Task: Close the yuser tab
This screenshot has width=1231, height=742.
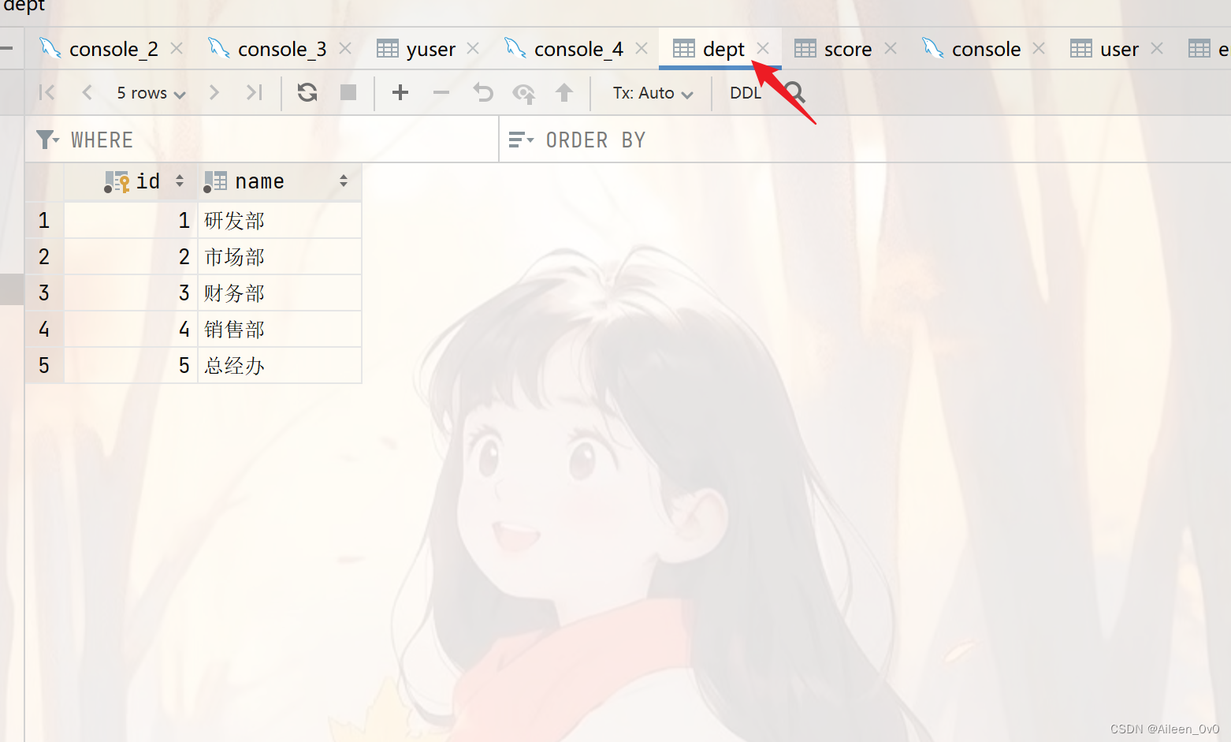Action: pos(473,49)
